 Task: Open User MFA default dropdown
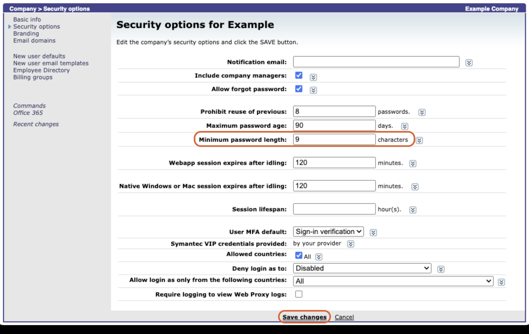tap(328, 232)
